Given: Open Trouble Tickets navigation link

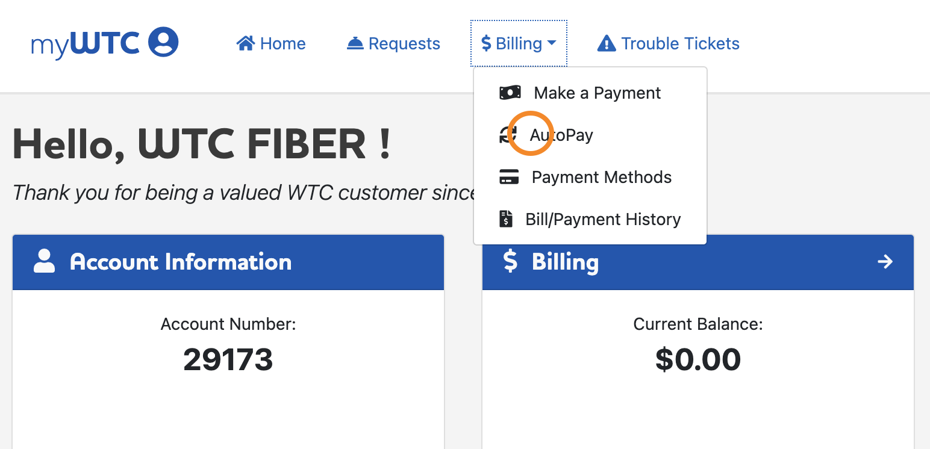Looking at the screenshot, I should [x=680, y=43].
